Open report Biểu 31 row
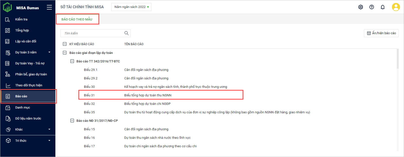 148,95
